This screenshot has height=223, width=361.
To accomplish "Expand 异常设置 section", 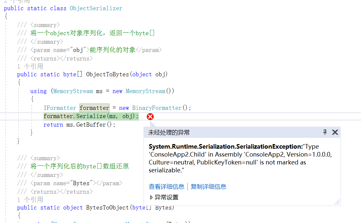I will pyautogui.click(x=164, y=197).
